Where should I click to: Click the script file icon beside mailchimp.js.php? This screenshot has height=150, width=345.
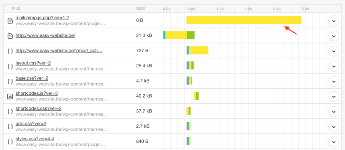[x=10, y=21]
